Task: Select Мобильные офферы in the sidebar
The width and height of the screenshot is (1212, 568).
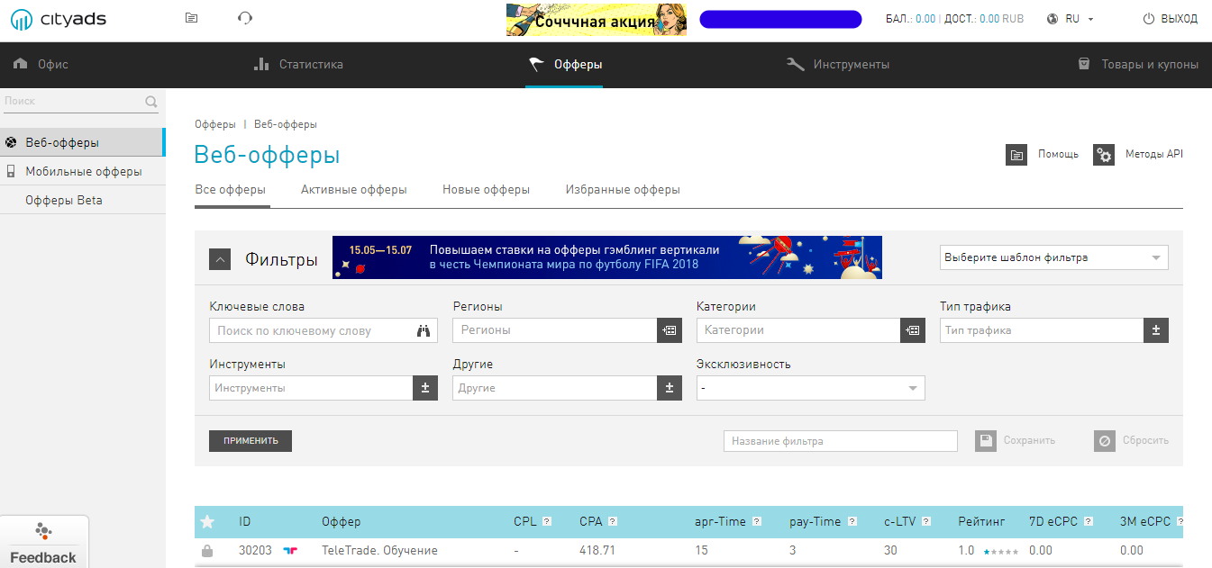Action: tap(82, 171)
